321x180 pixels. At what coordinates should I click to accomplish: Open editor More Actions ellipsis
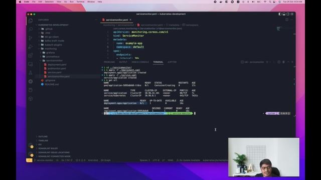292,20
